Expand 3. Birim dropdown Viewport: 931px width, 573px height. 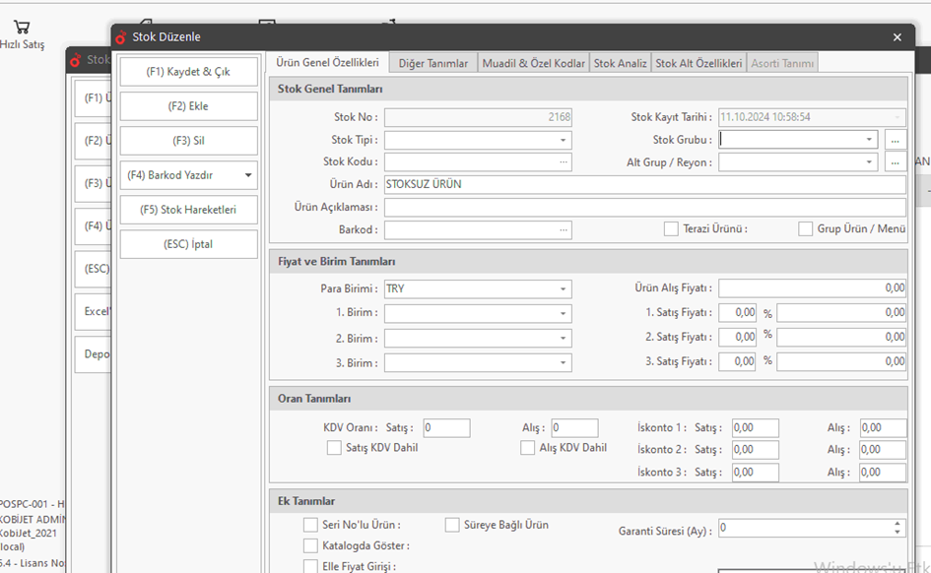563,362
